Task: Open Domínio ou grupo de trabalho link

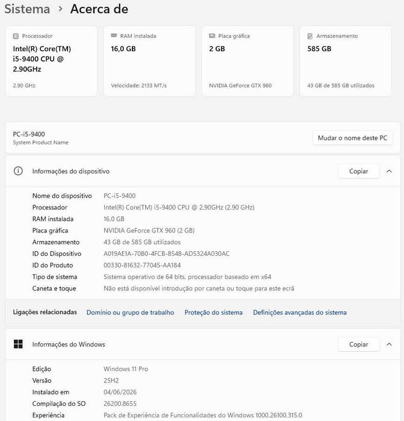Action: [x=130, y=313]
